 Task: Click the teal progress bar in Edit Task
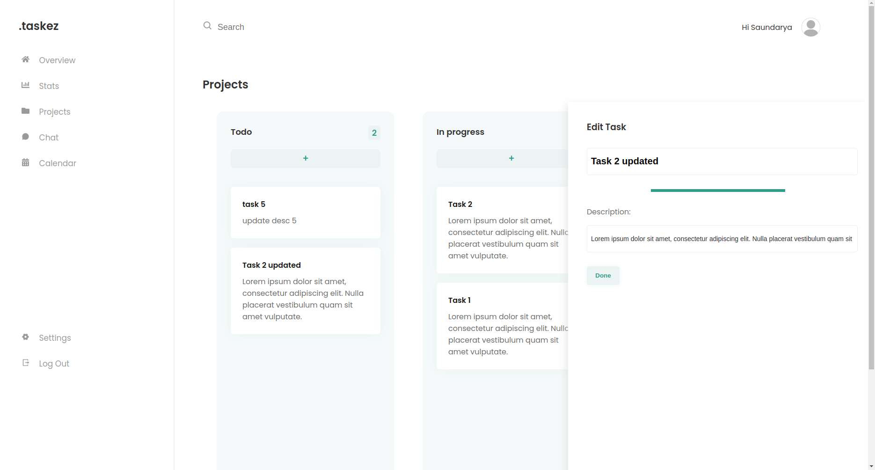click(717, 190)
